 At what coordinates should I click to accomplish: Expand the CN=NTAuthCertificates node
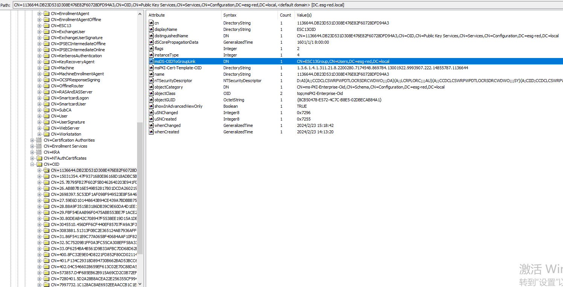point(32,158)
